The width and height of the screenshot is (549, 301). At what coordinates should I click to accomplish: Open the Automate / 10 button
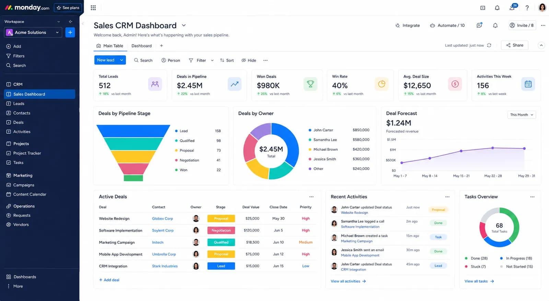[x=447, y=25]
